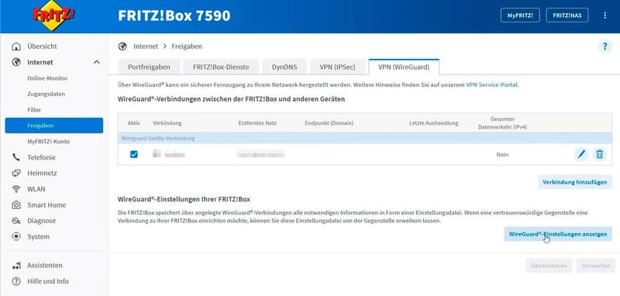Click the System menu label
Screen dimensions: 620x296
38,236
